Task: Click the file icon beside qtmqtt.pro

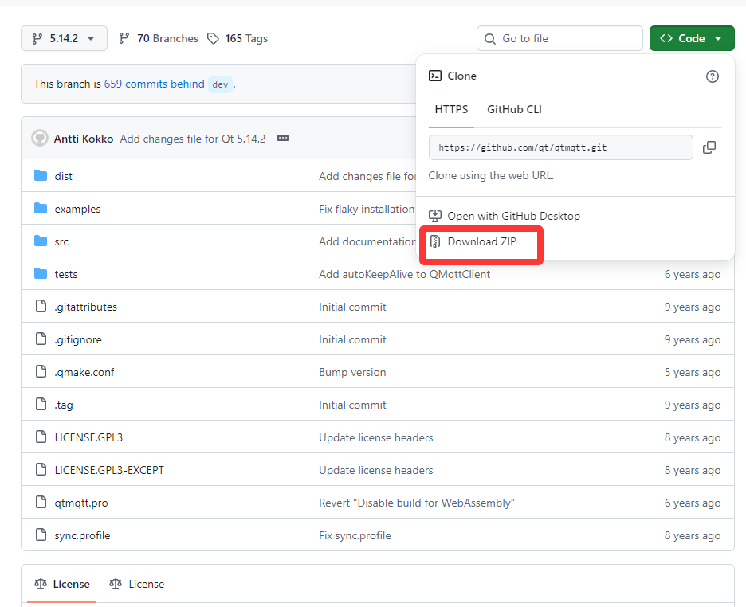Action: tap(41, 503)
